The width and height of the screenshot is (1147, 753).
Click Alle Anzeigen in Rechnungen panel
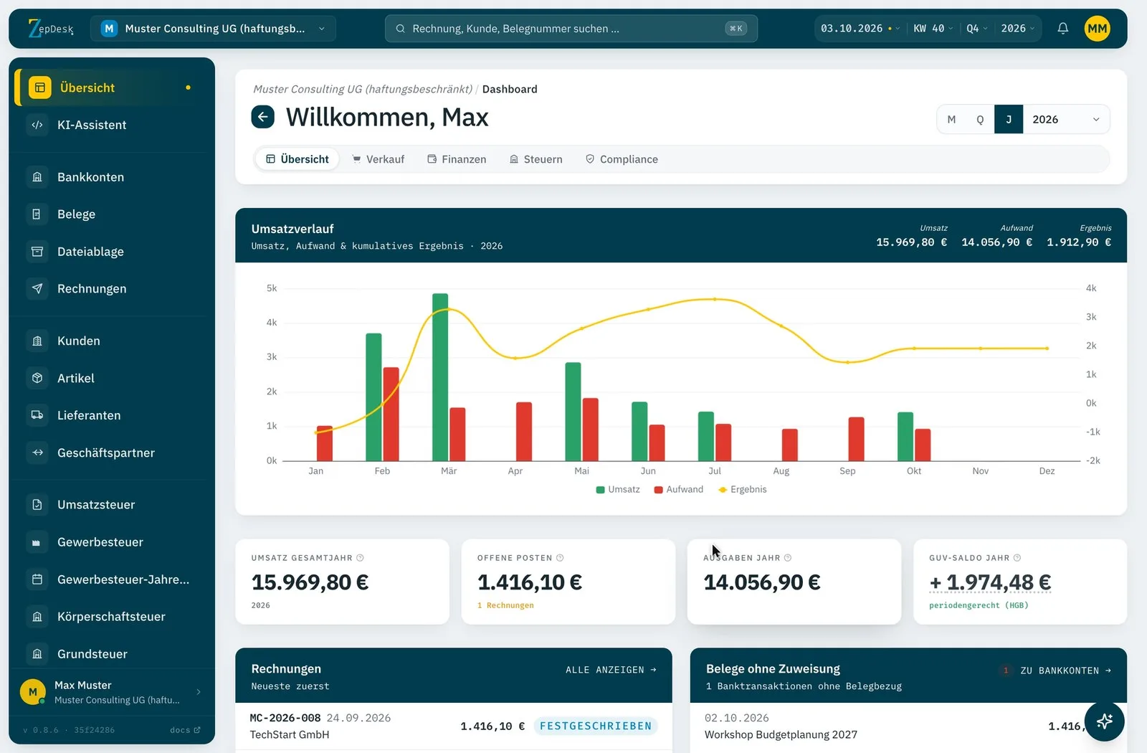click(611, 670)
